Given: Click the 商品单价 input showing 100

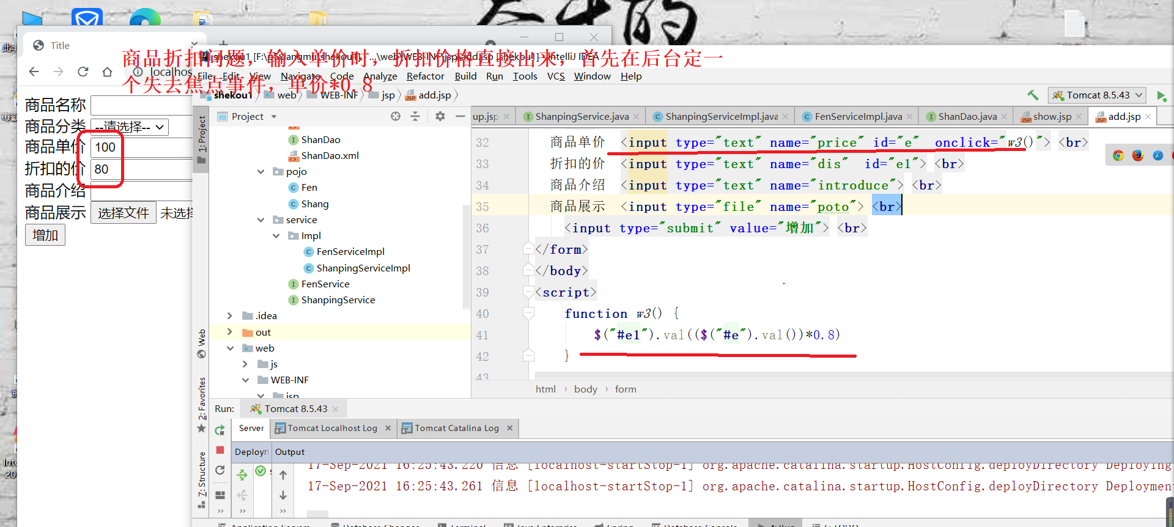Looking at the screenshot, I should [141, 147].
